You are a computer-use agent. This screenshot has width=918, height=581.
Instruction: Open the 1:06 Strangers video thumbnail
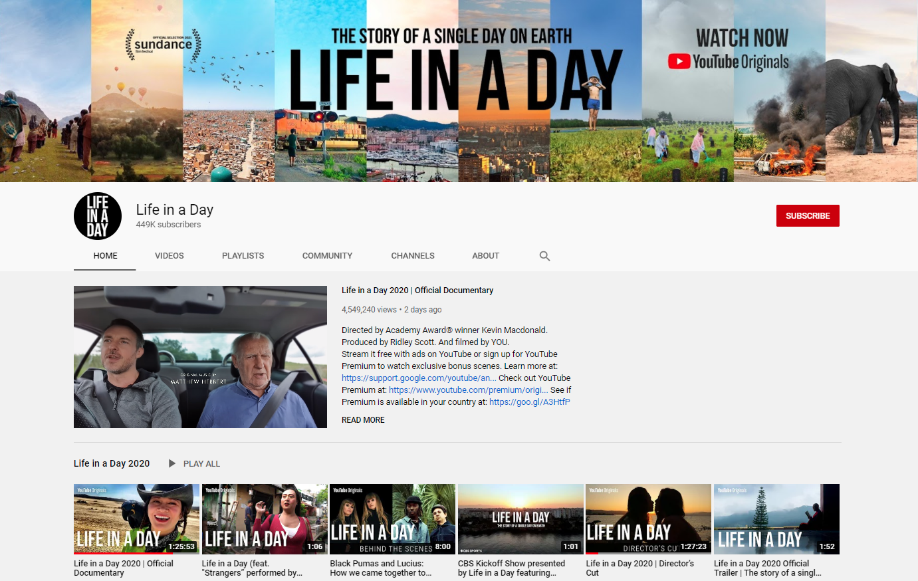(265, 519)
